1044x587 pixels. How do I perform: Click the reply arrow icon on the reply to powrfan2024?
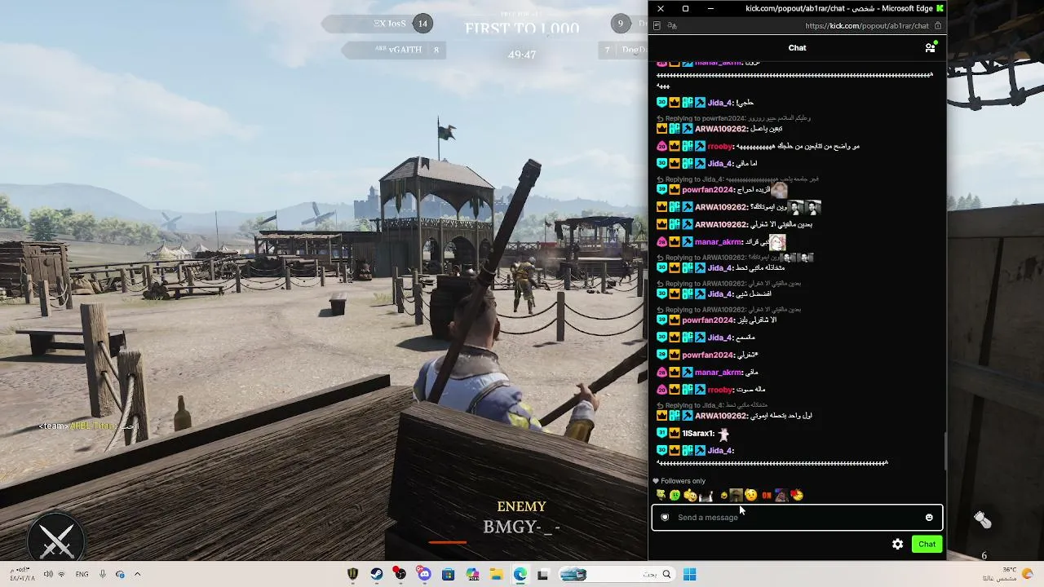[x=661, y=118]
